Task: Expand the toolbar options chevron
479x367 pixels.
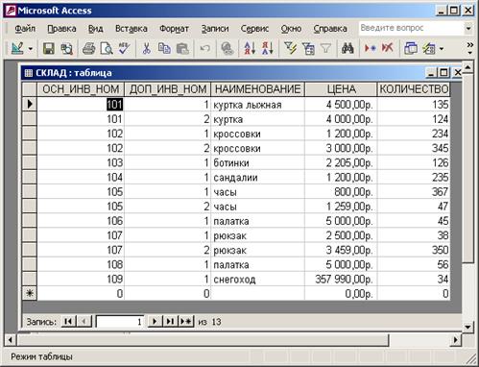Action: click(x=469, y=49)
